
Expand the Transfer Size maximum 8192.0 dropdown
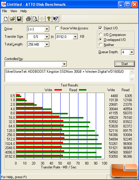coord(75,37)
